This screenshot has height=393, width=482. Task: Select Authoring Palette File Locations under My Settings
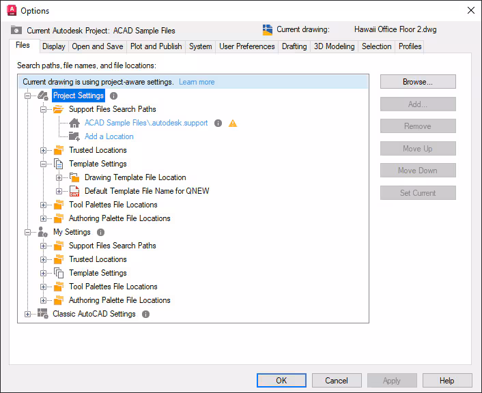click(119, 300)
